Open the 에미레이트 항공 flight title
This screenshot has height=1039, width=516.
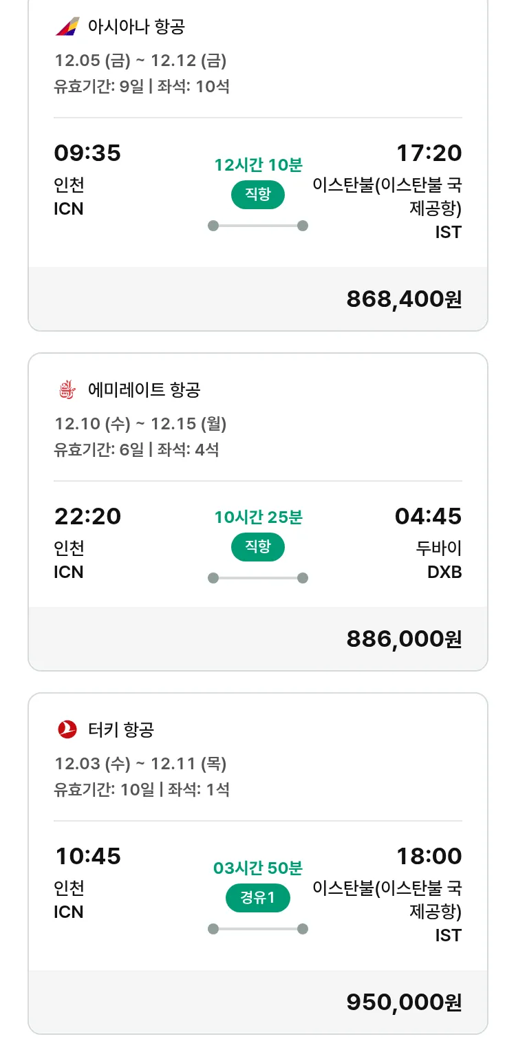coord(144,390)
